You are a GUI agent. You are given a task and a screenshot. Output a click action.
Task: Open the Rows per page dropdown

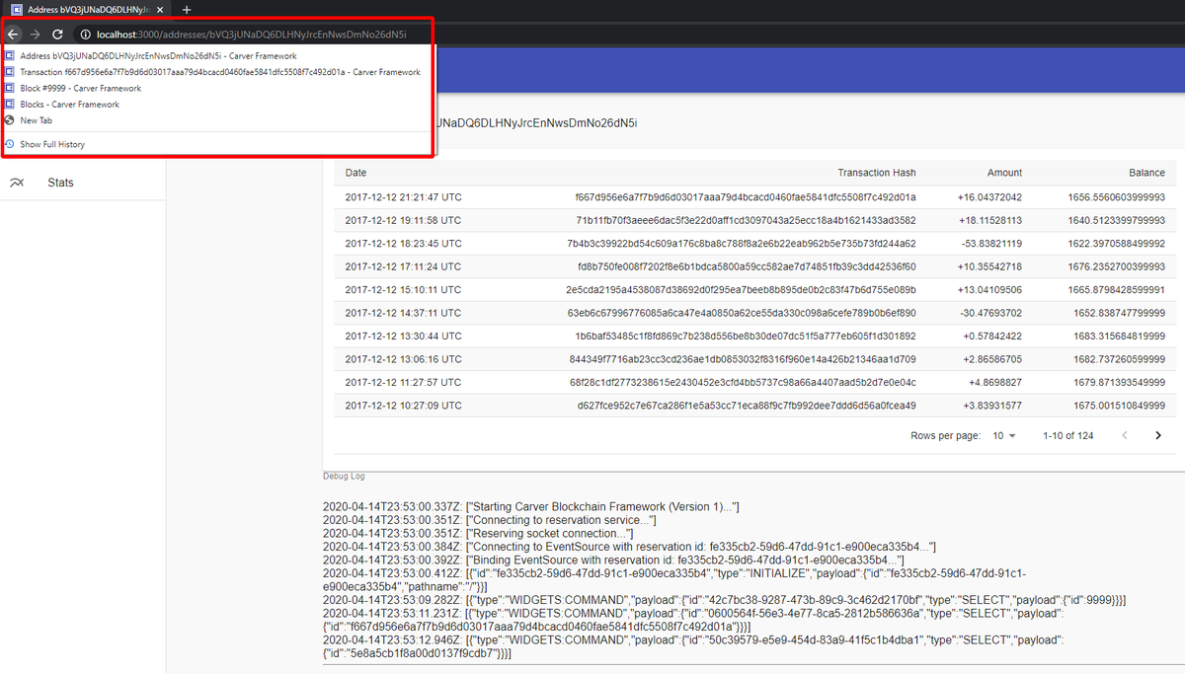(1004, 435)
